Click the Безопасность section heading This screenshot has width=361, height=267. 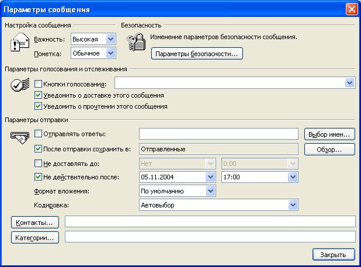(x=141, y=25)
